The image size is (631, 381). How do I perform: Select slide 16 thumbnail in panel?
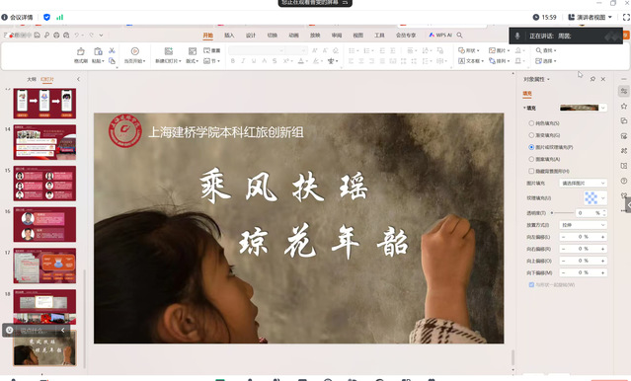point(44,224)
